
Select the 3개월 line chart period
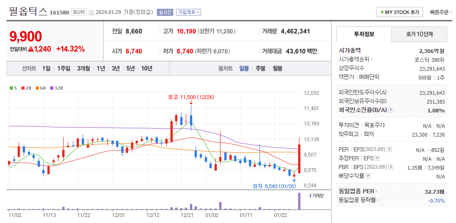(84, 69)
